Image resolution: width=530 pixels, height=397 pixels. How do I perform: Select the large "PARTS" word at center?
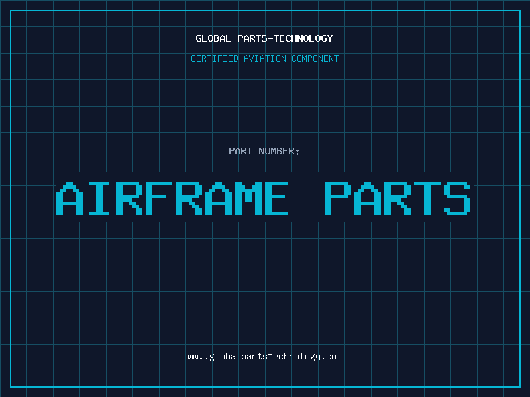[397, 198]
